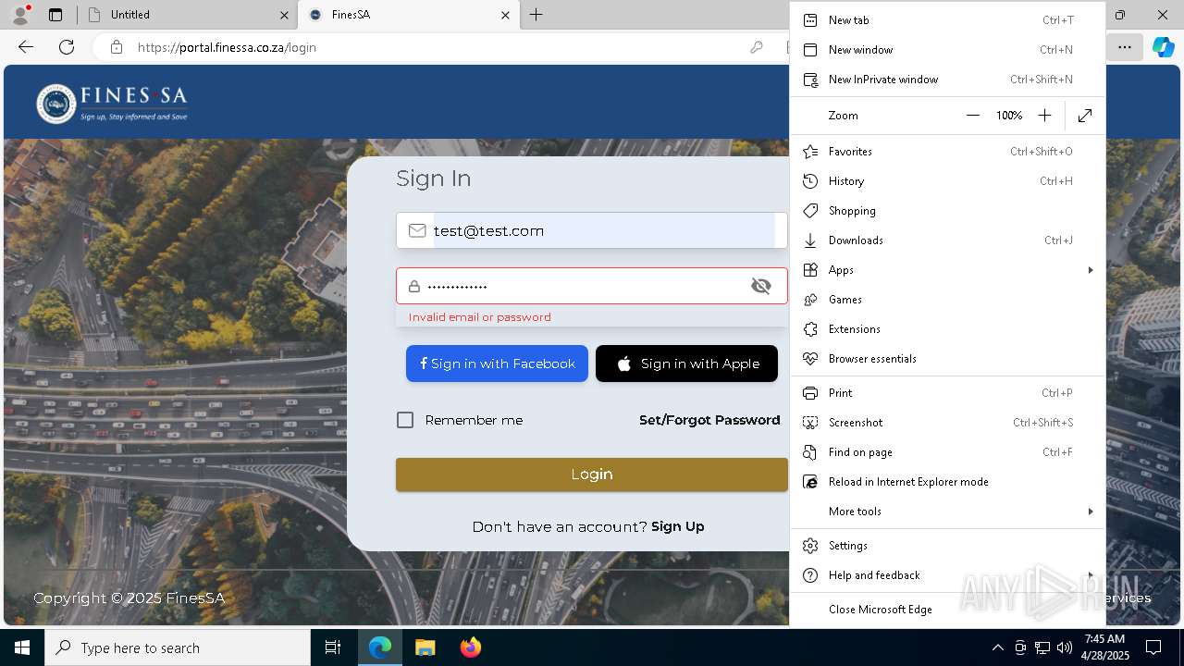Click Sign in with Apple button
Viewport: 1184px width, 666px height.
[686, 364]
